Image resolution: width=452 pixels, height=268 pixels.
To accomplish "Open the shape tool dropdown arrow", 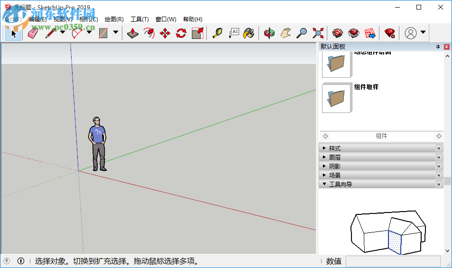I will click(116, 32).
